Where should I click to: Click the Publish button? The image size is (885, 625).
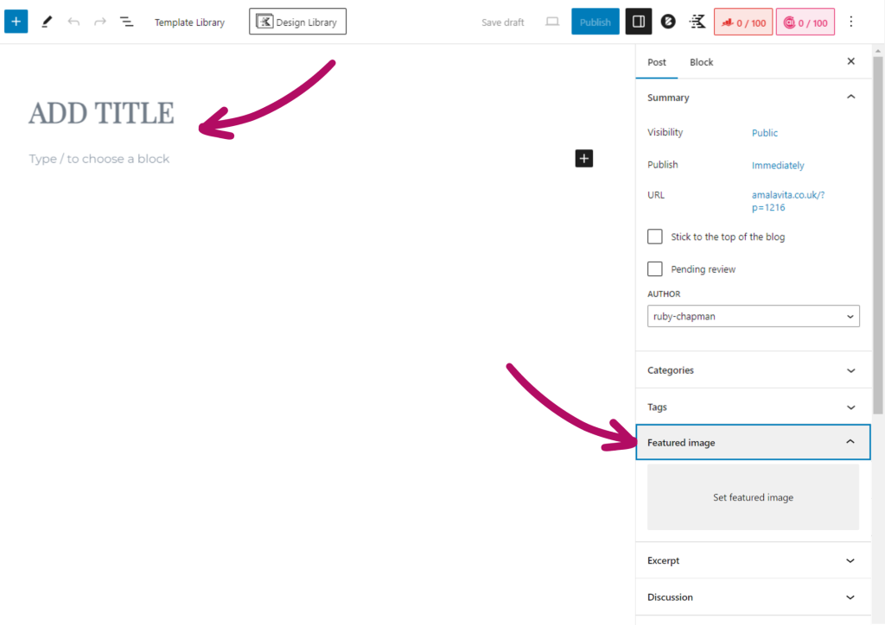595,22
